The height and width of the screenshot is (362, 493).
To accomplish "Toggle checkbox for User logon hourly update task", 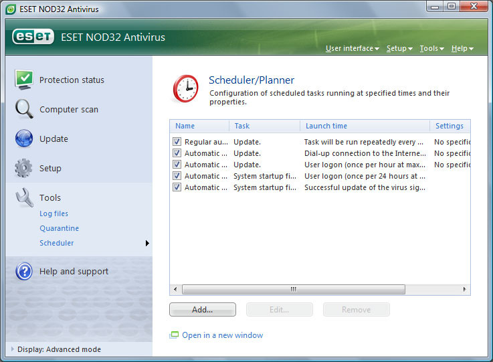I will tap(177, 164).
